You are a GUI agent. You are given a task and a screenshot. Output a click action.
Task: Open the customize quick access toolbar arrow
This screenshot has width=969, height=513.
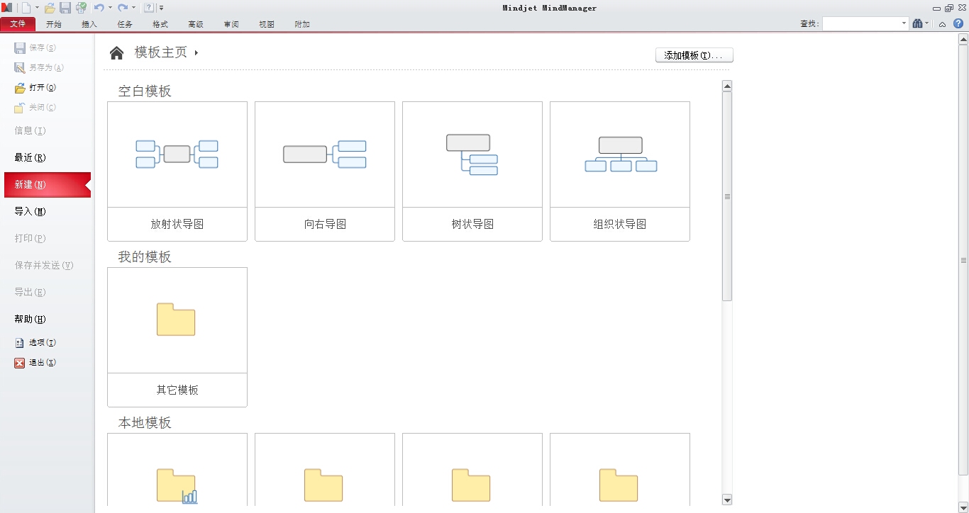point(161,8)
